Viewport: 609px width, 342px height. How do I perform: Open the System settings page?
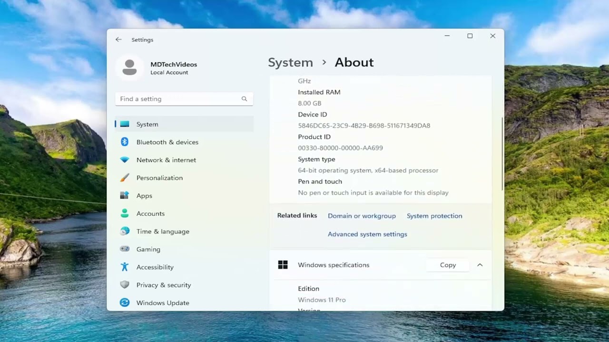184,124
